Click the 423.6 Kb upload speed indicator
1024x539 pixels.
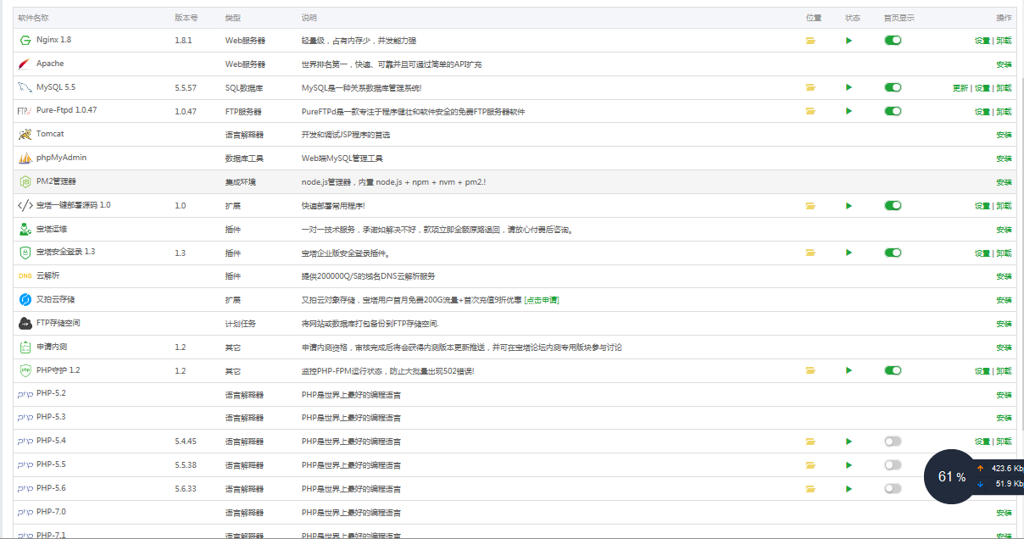point(1000,468)
